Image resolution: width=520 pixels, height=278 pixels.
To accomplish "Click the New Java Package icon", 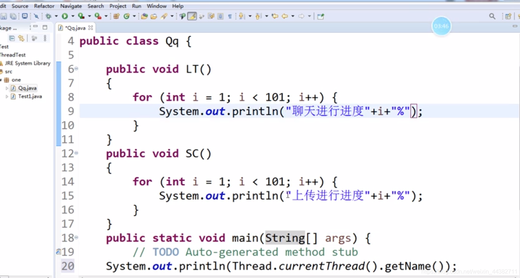I will (116, 16).
